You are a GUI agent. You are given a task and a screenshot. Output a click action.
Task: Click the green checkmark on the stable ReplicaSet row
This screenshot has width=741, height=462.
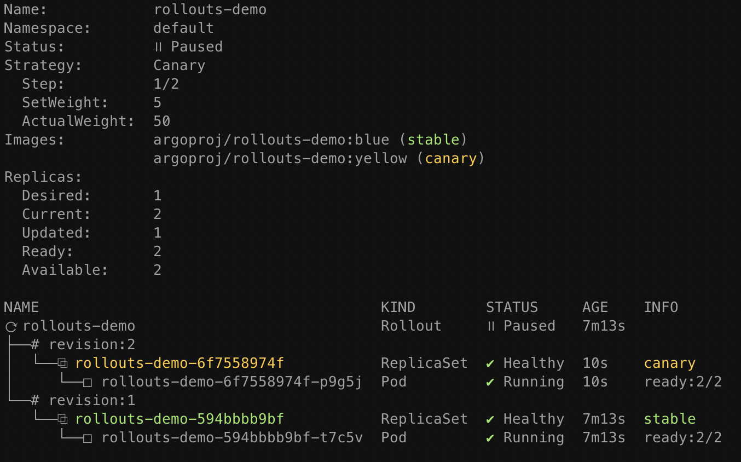click(x=490, y=419)
